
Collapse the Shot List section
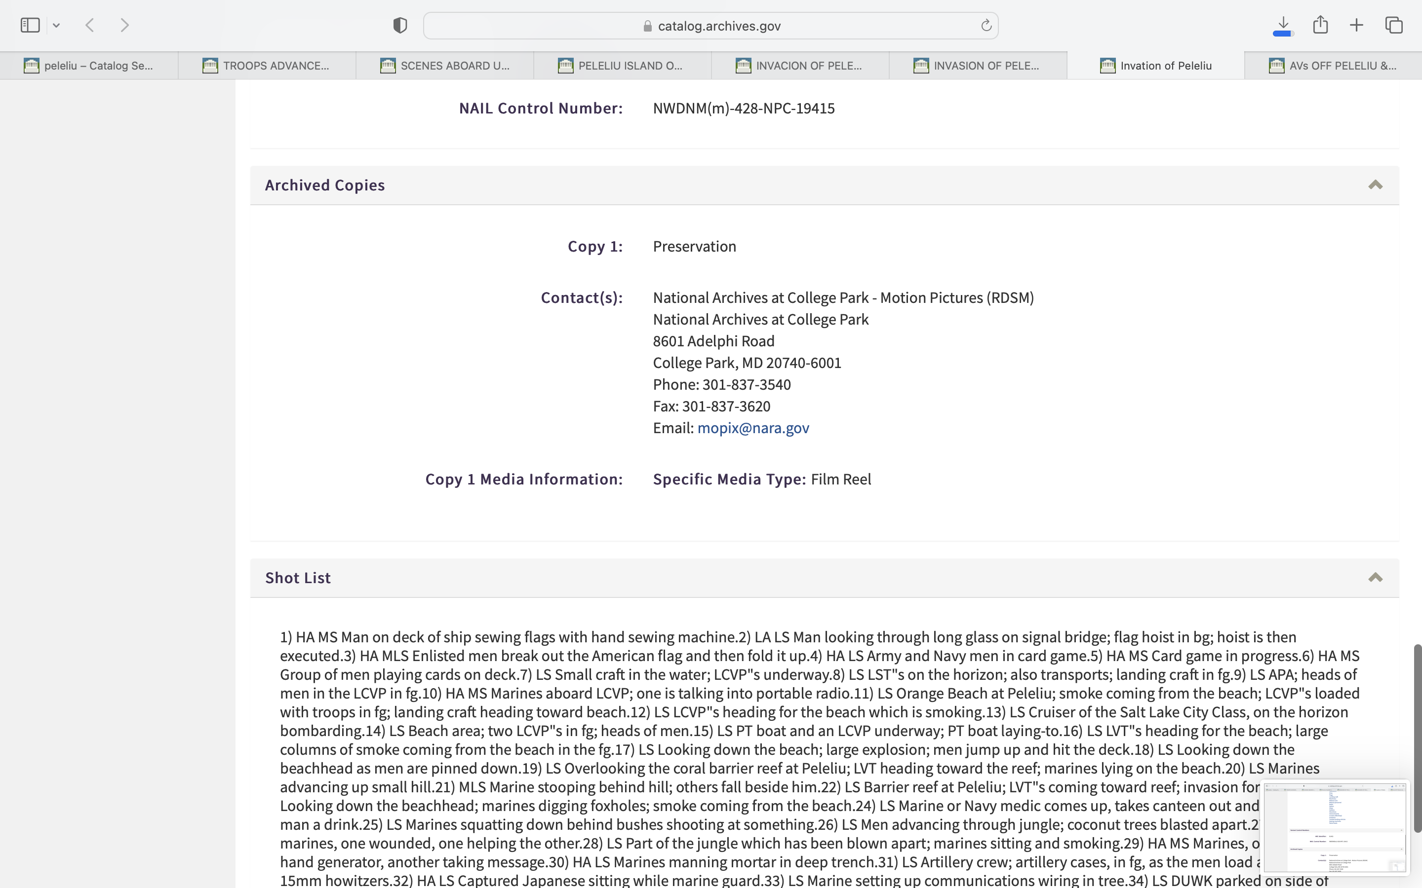point(1375,577)
